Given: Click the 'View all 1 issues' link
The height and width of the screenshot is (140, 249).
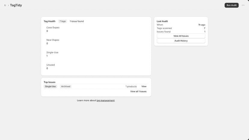Looking at the screenshot, I should pyautogui.click(x=138, y=91).
